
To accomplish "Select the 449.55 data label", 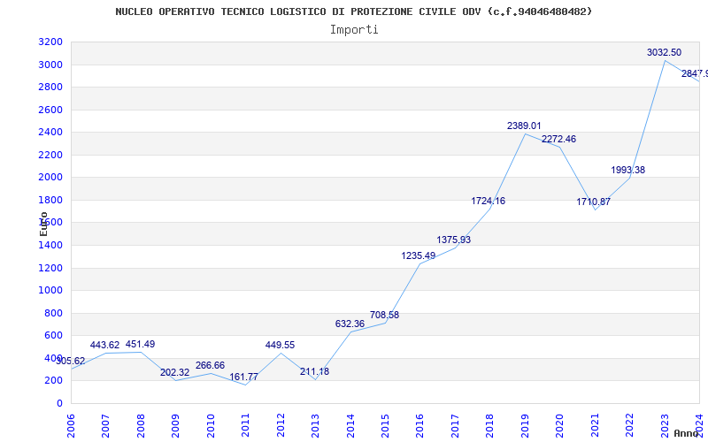I will pyautogui.click(x=280, y=345).
